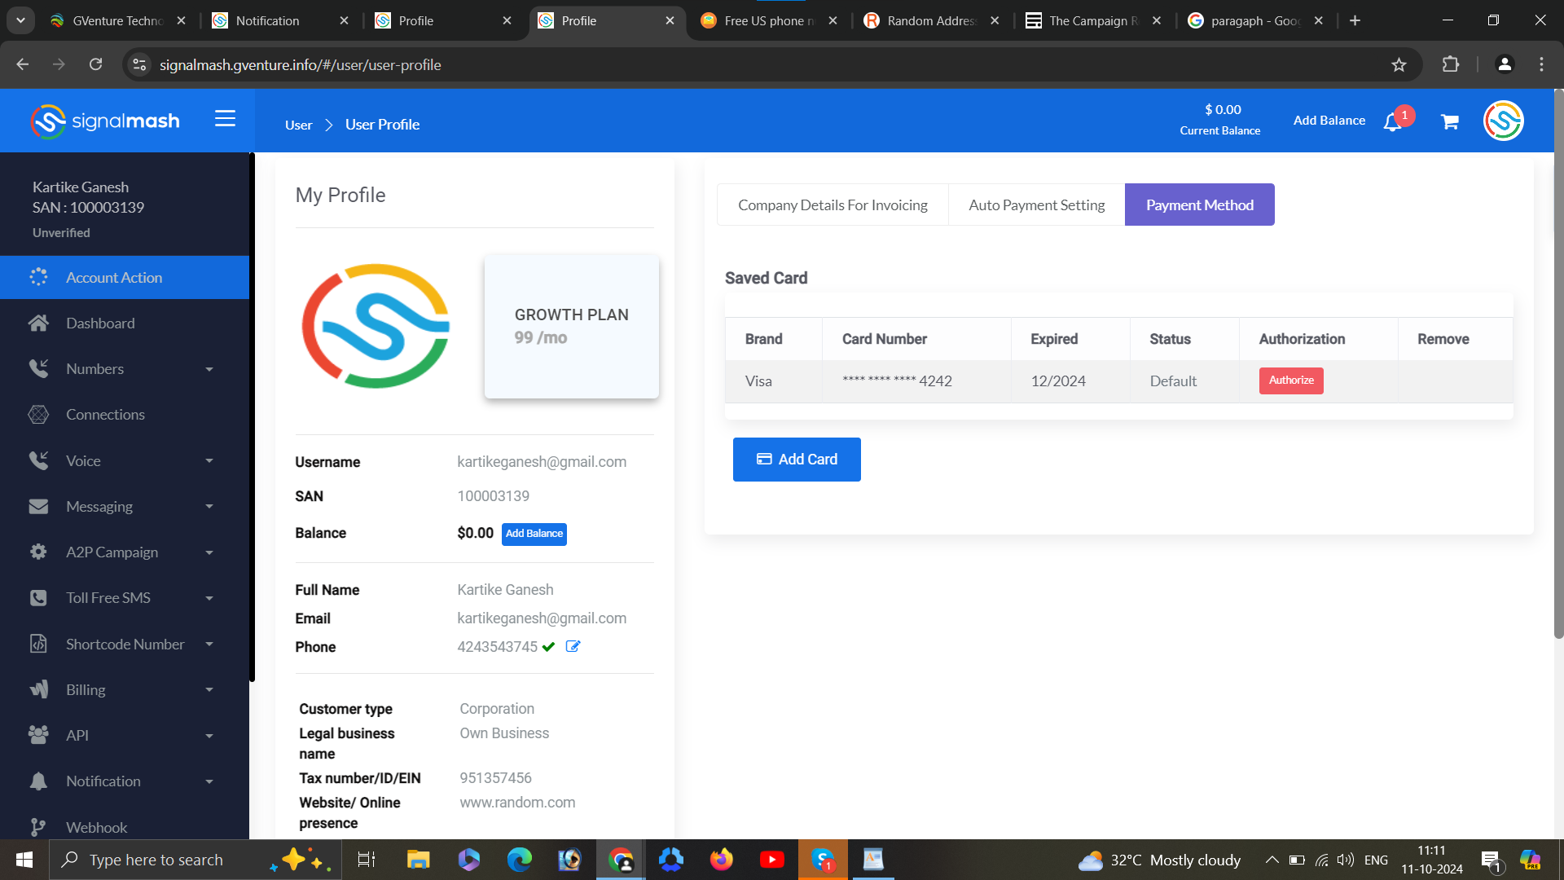The image size is (1564, 880).
Task: Switch to GVenture Techno browser tab
Action: coord(116,20)
